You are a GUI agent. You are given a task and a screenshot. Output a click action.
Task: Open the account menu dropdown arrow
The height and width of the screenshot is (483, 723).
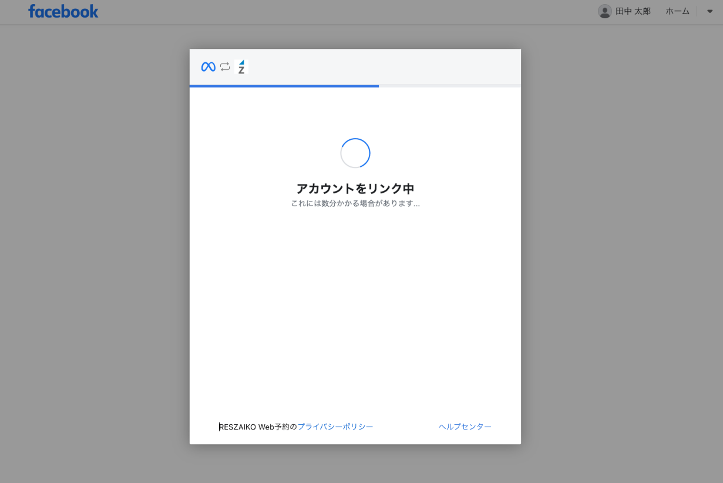click(x=709, y=11)
